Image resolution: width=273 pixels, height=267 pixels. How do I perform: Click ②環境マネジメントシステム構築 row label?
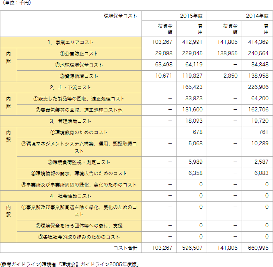coord(79,147)
